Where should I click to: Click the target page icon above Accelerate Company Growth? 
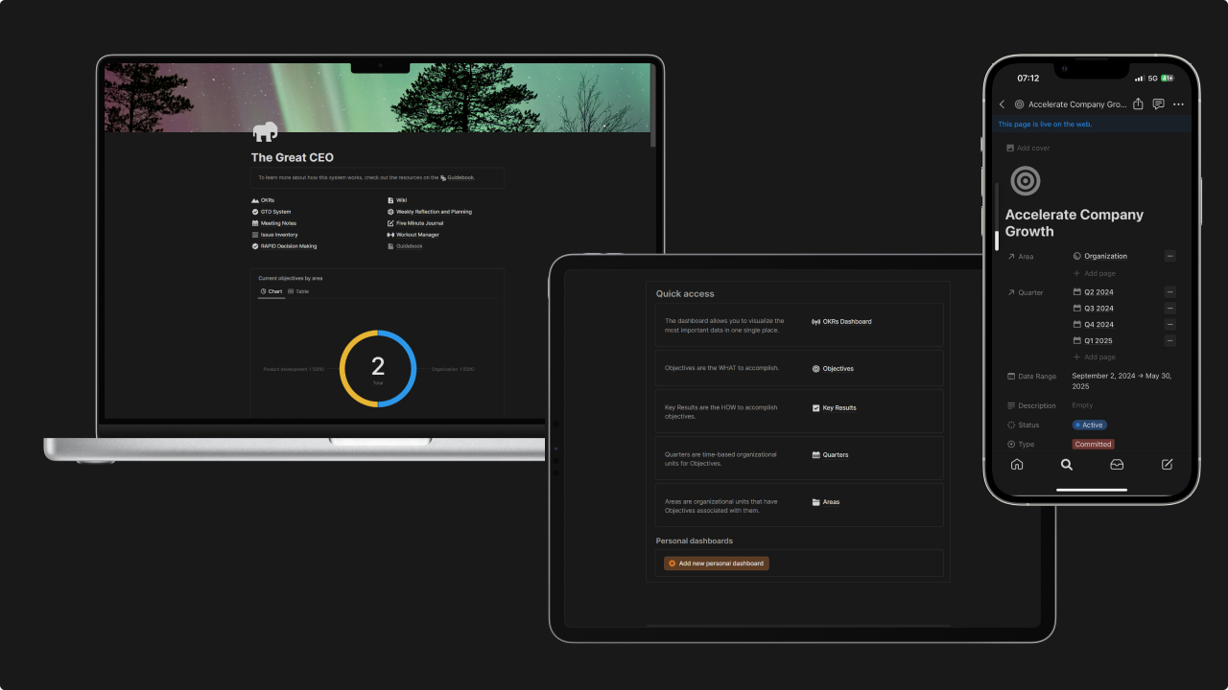(1025, 181)
